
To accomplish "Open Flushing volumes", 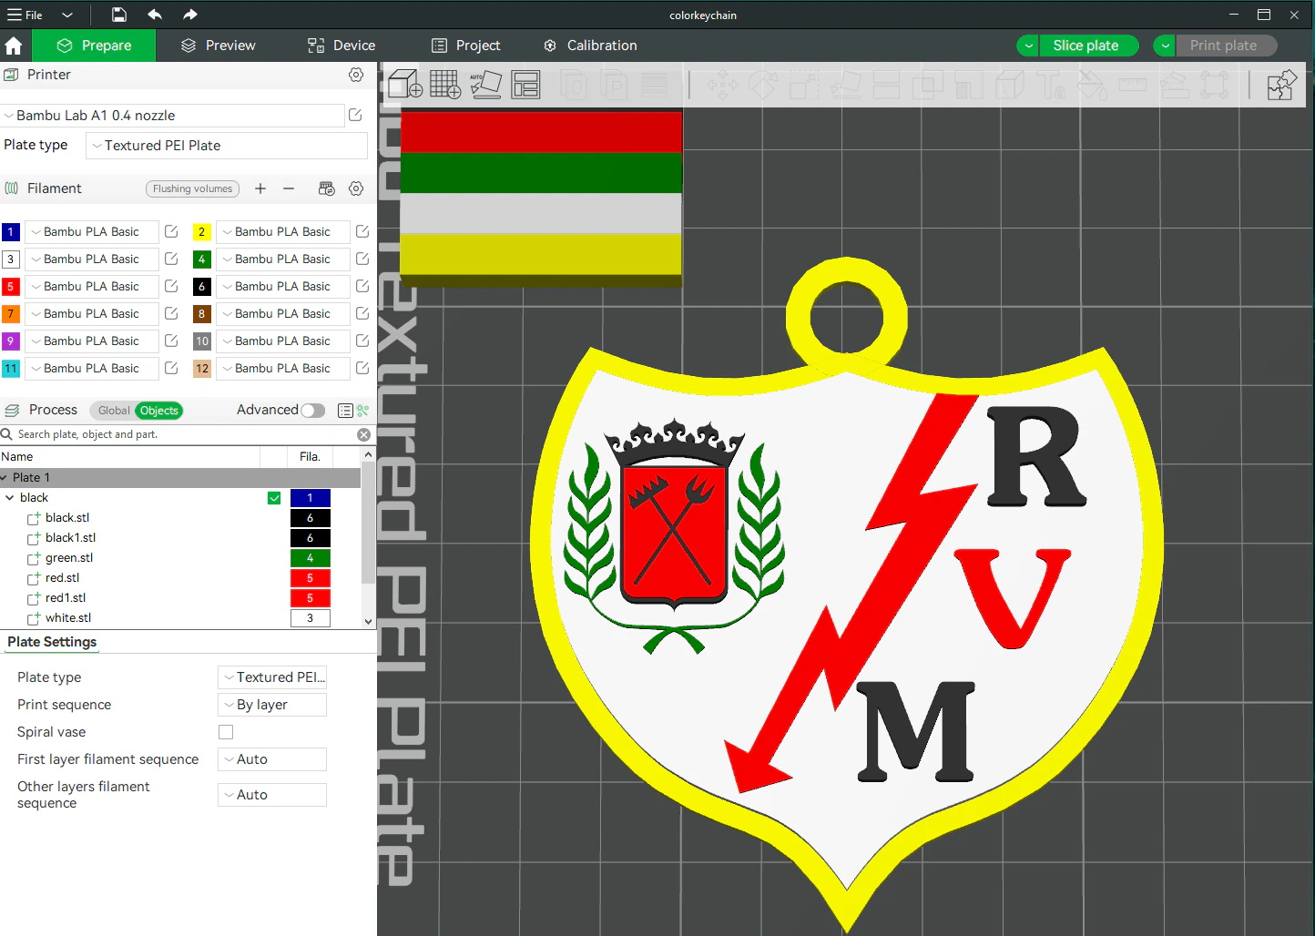I will [193, 188].
